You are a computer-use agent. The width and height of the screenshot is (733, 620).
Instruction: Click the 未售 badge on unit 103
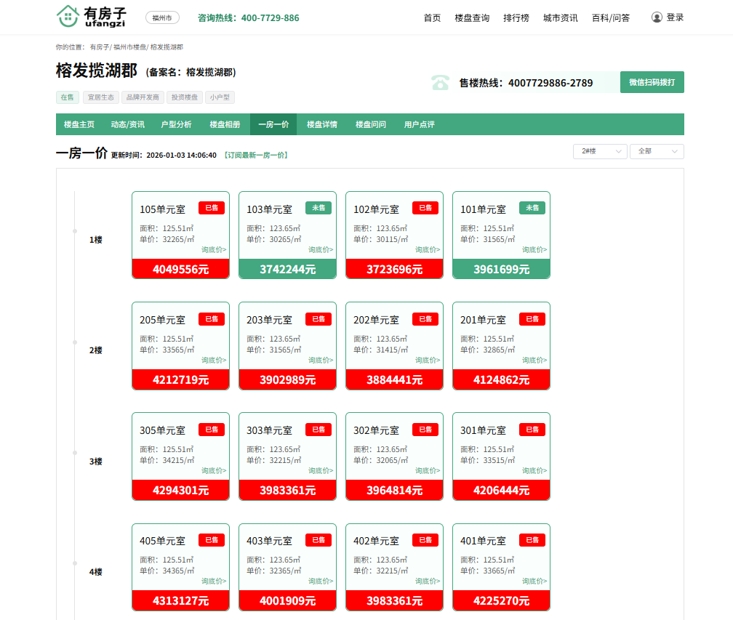pos(318,208)
